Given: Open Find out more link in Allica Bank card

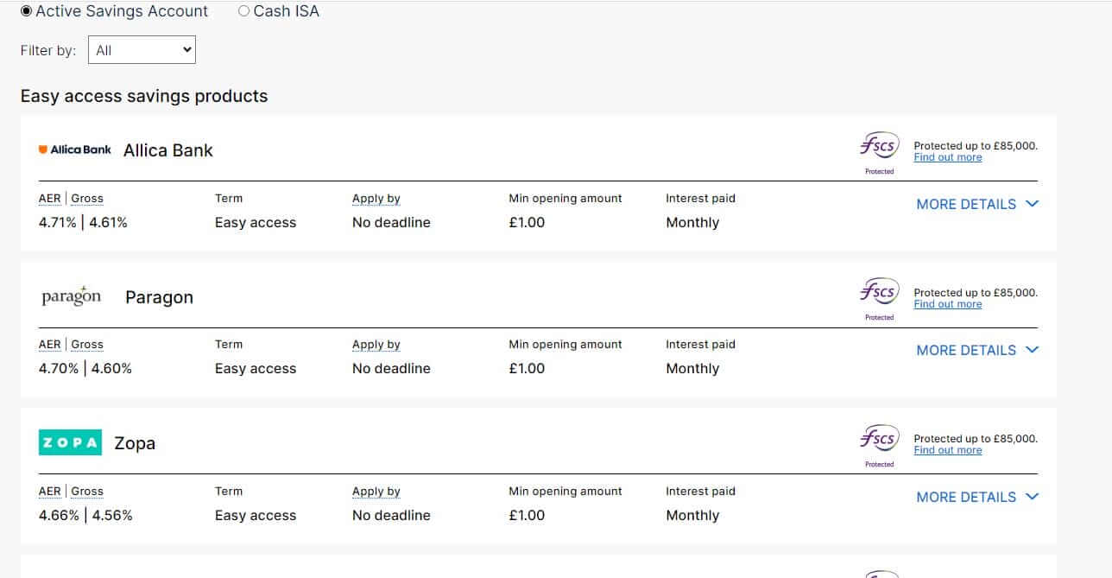Looking at the screenshot, I should (x=947, y=157).
